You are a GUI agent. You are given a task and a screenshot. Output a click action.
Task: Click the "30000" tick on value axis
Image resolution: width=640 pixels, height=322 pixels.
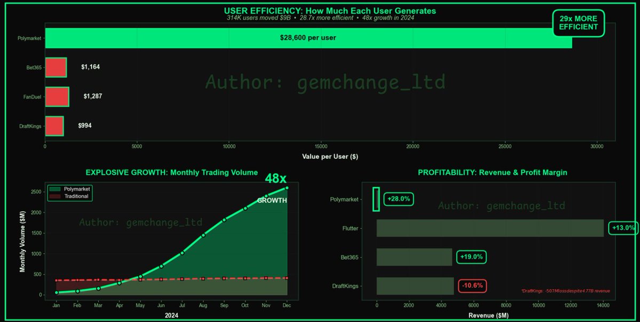597,147
